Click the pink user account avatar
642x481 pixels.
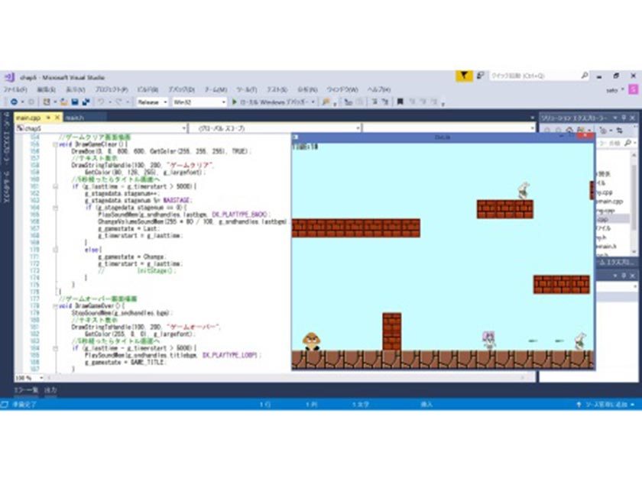point(633,89)
